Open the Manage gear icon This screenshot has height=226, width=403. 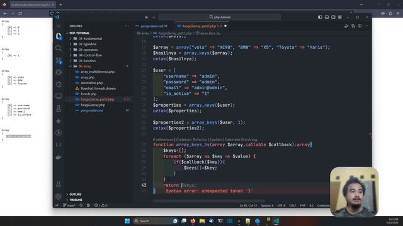coord(59,196)
